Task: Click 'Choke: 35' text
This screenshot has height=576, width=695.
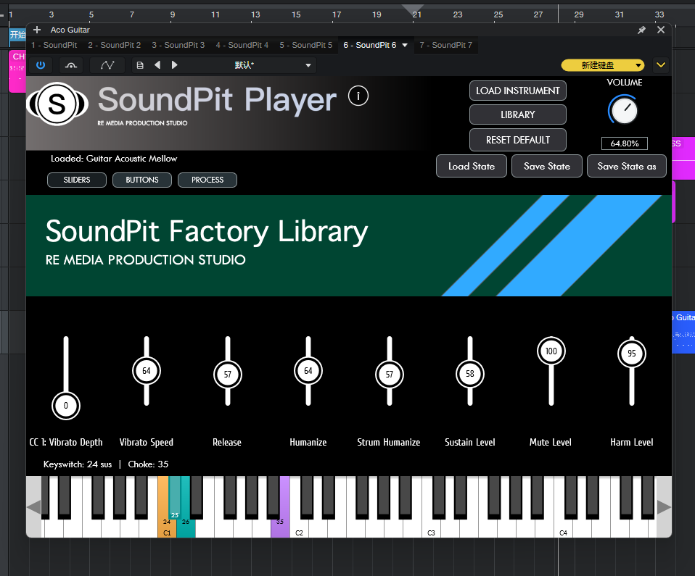Action: (x=148, y=464)
